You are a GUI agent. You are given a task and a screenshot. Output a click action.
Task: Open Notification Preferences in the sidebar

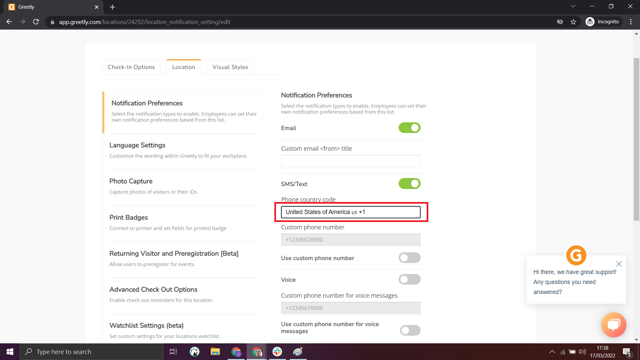click(x=183, y=112)
